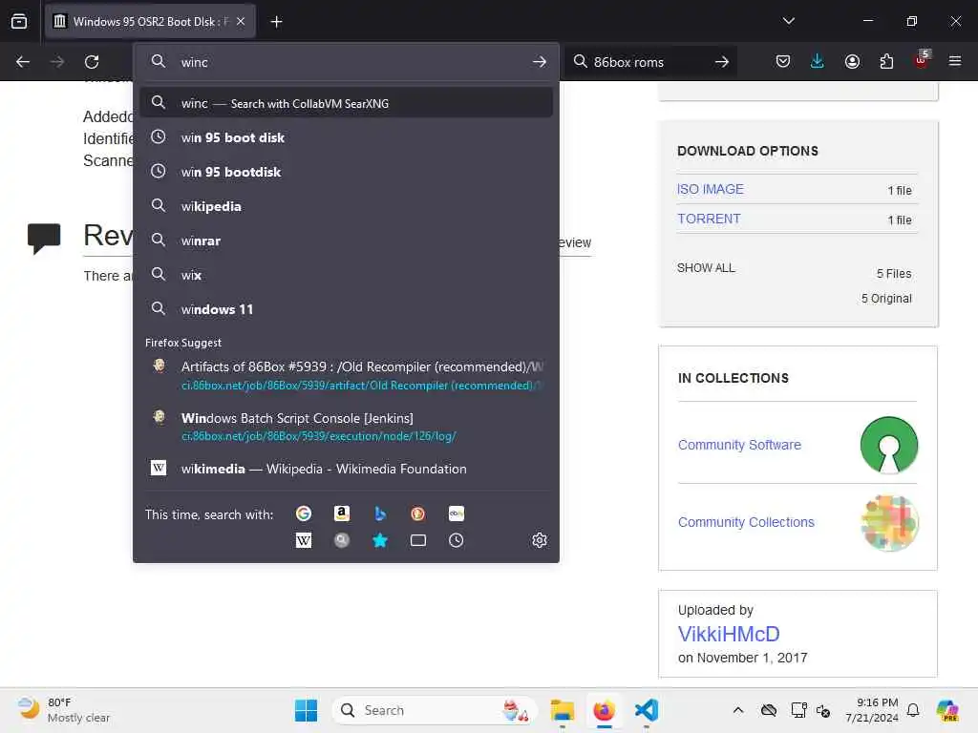Click the ISO IMAGE download link
Screen dimensions: 978x733
[x=710, y=189]
